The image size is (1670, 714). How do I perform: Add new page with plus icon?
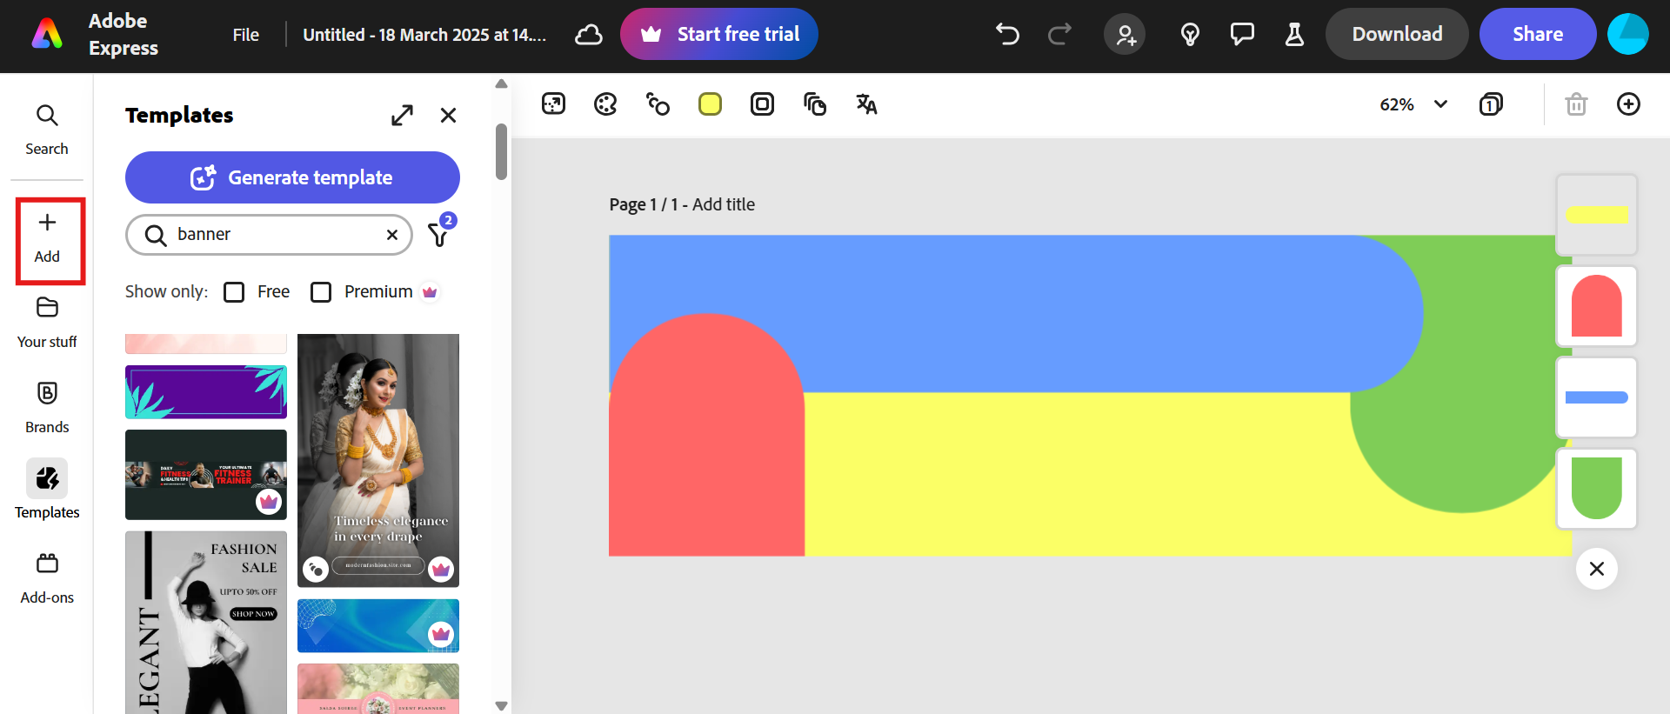coord(1628,104)
